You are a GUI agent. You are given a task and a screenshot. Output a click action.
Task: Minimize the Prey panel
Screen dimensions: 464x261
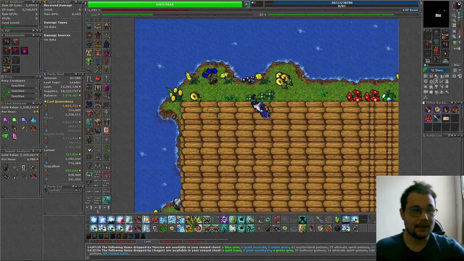tap(37, 77)
